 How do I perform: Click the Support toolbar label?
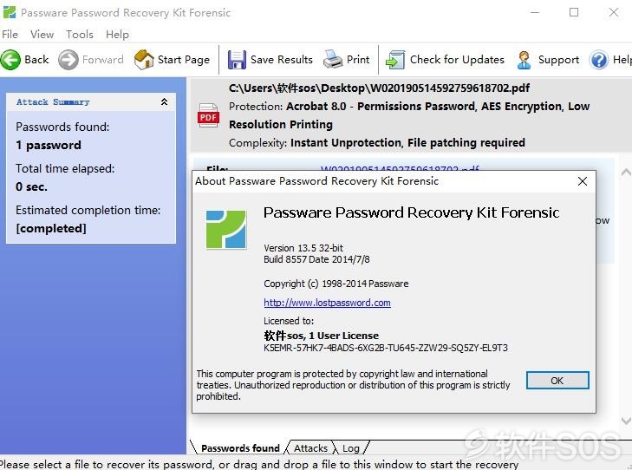558,60
